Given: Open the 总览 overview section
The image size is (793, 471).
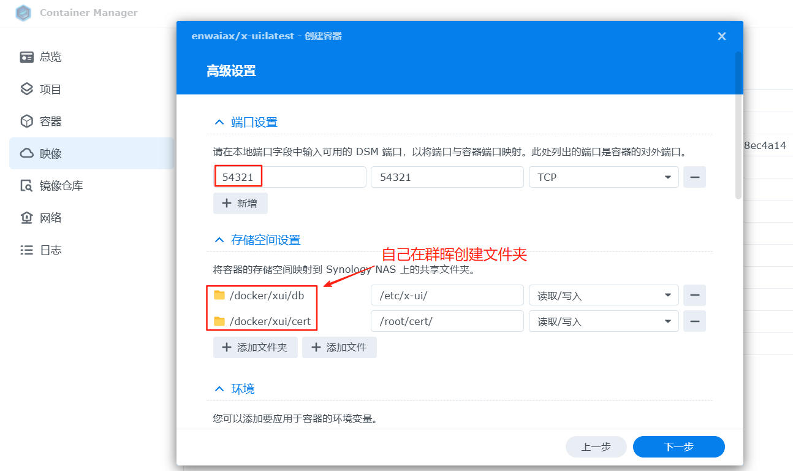Looking at the screenshot, I should [x=50, y=57].
